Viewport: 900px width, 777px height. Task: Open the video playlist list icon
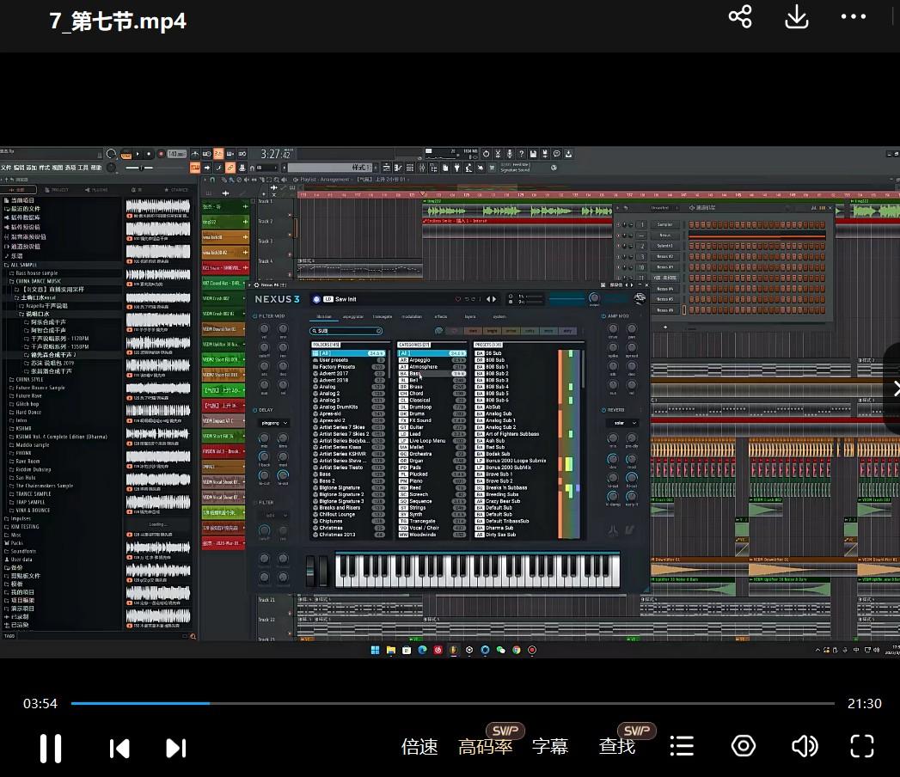(x=682, y=746)
